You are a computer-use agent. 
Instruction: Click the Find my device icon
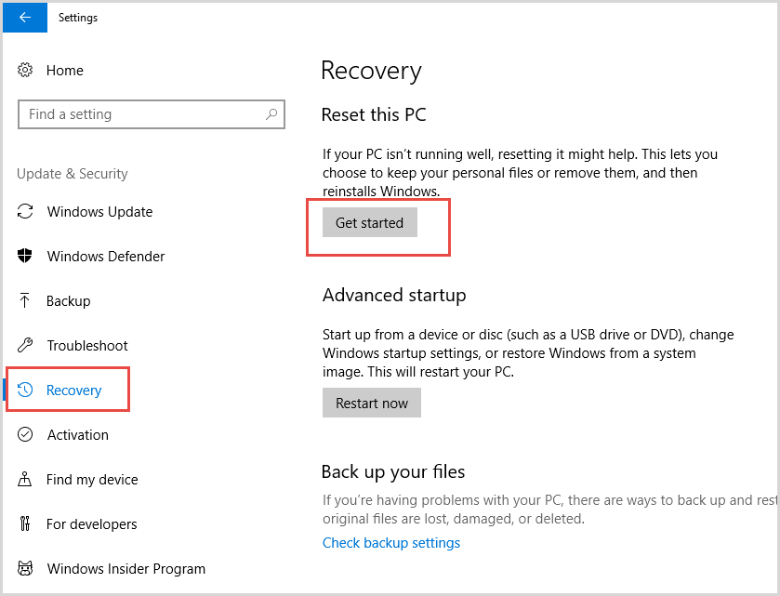[x=26, y=480]
